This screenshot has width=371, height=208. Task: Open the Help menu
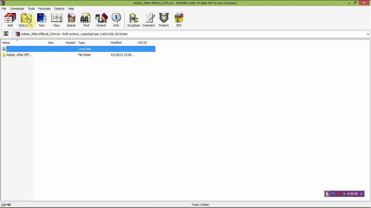[x=71, y=9]
